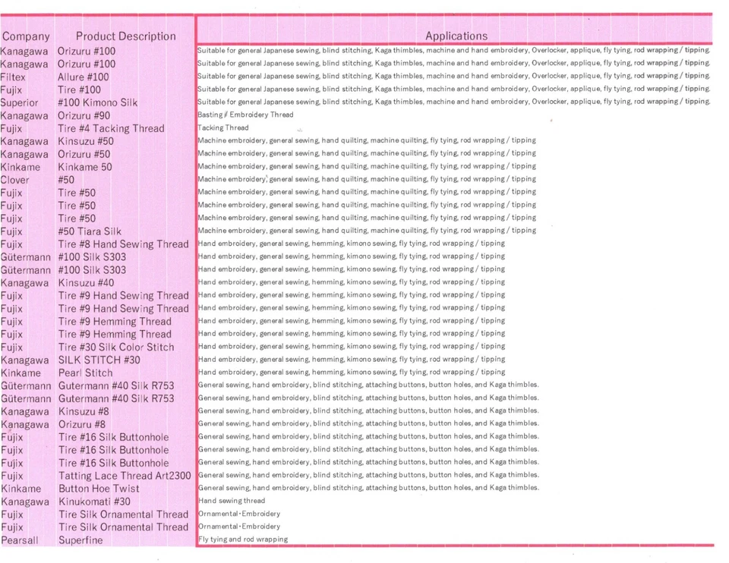Click the Pearsall company cell
729x563 pixels.
point(20,540)
